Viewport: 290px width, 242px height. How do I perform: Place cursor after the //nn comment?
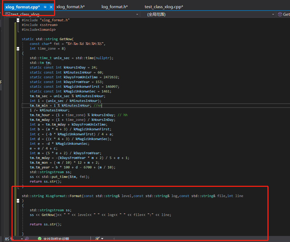pos(102,106)
